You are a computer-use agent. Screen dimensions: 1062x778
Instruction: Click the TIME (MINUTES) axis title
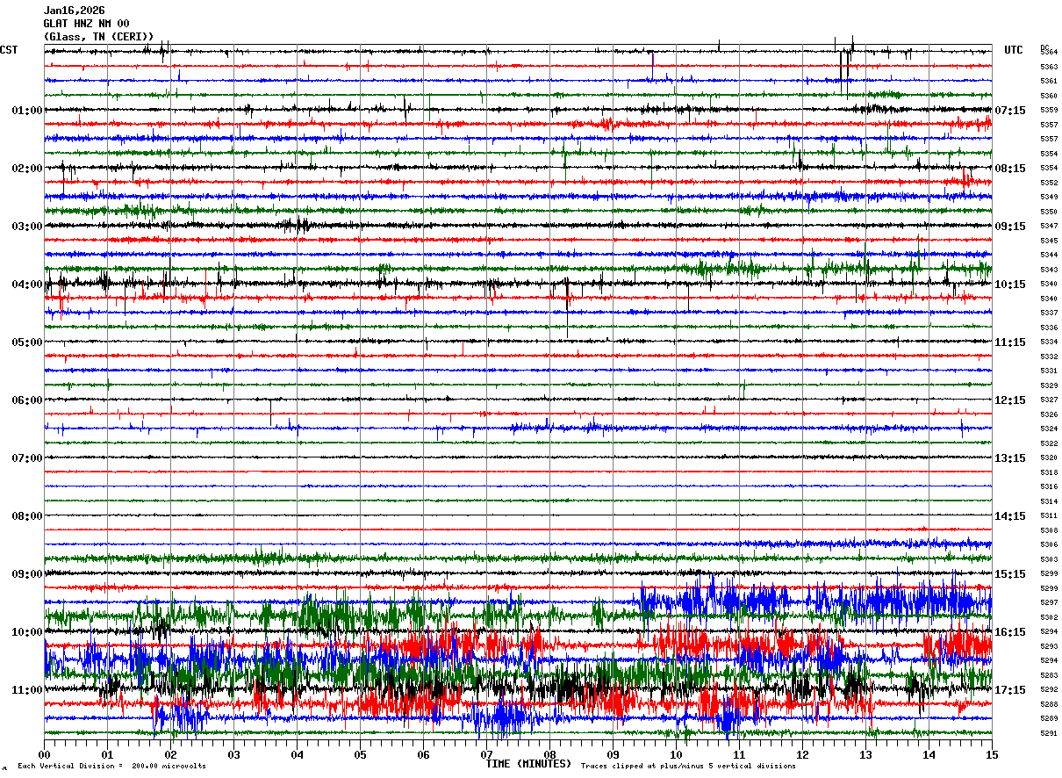(x=528, y=764)
